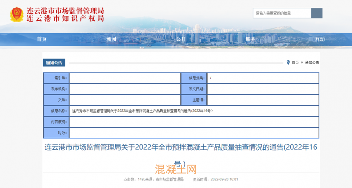352x188 pixels.
Task: Click the 混凝土网 watermark text
Action: pos(176,169)
